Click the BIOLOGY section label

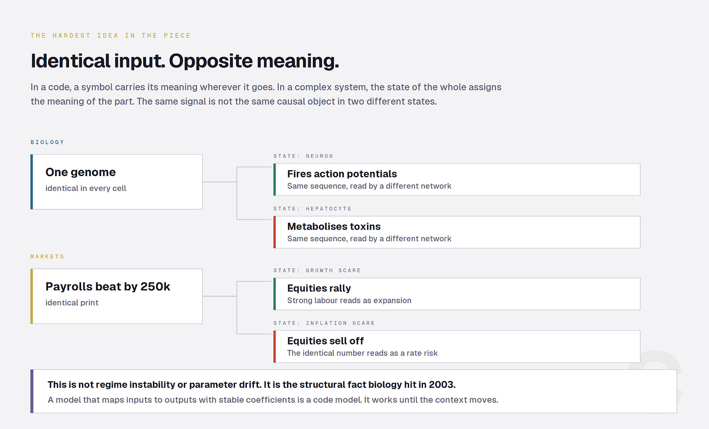(47, 142)
